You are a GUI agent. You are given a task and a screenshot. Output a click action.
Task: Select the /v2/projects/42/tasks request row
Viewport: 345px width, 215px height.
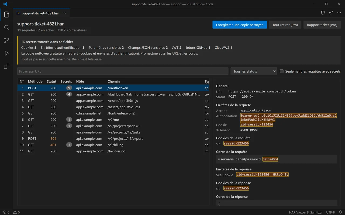coord(113,132)
